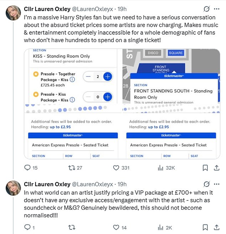This screenshot has width=226, height=234.
Task: Repost the VIP package tweet
Action: click(71, 227)
